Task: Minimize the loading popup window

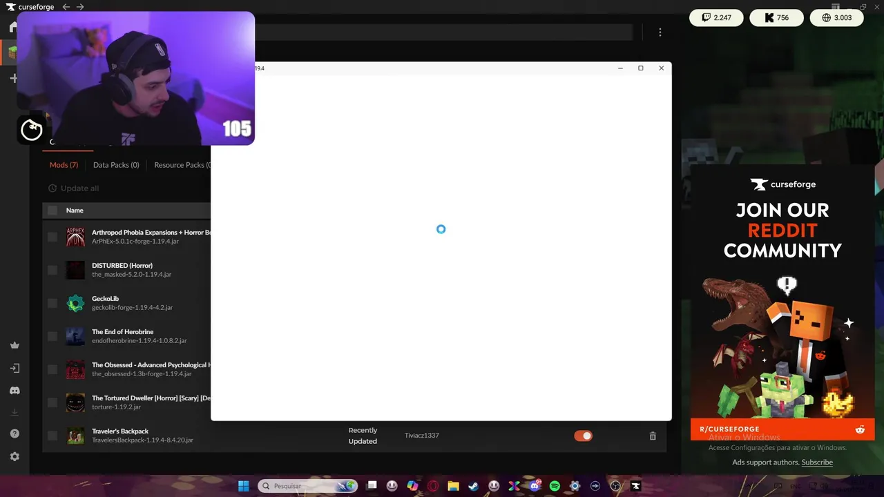Action: coord(620,68)
